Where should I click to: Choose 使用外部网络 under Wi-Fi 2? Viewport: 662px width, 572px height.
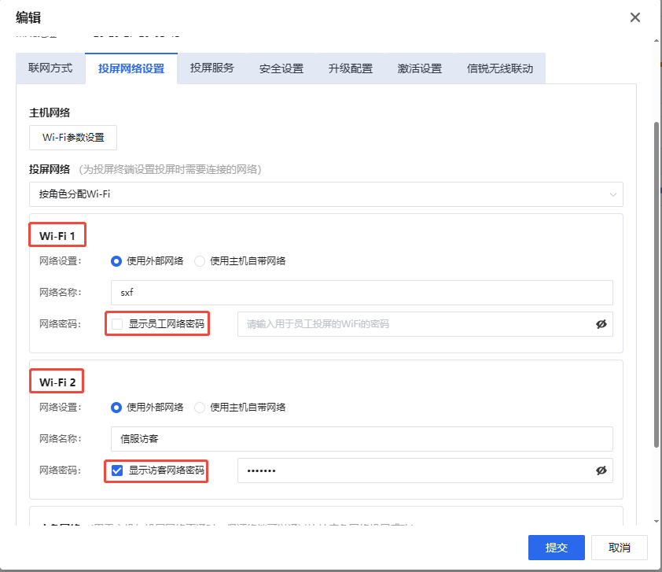117,408
